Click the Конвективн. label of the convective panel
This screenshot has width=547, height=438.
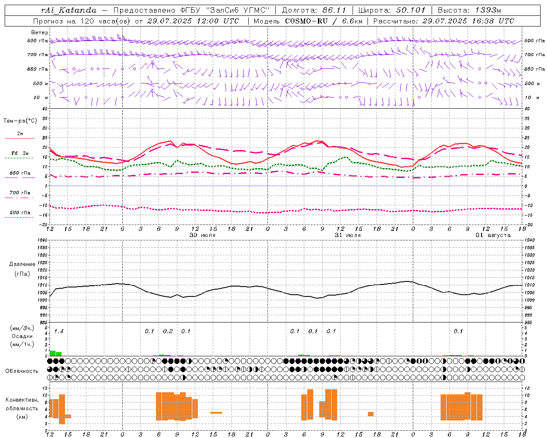[22, 400]
